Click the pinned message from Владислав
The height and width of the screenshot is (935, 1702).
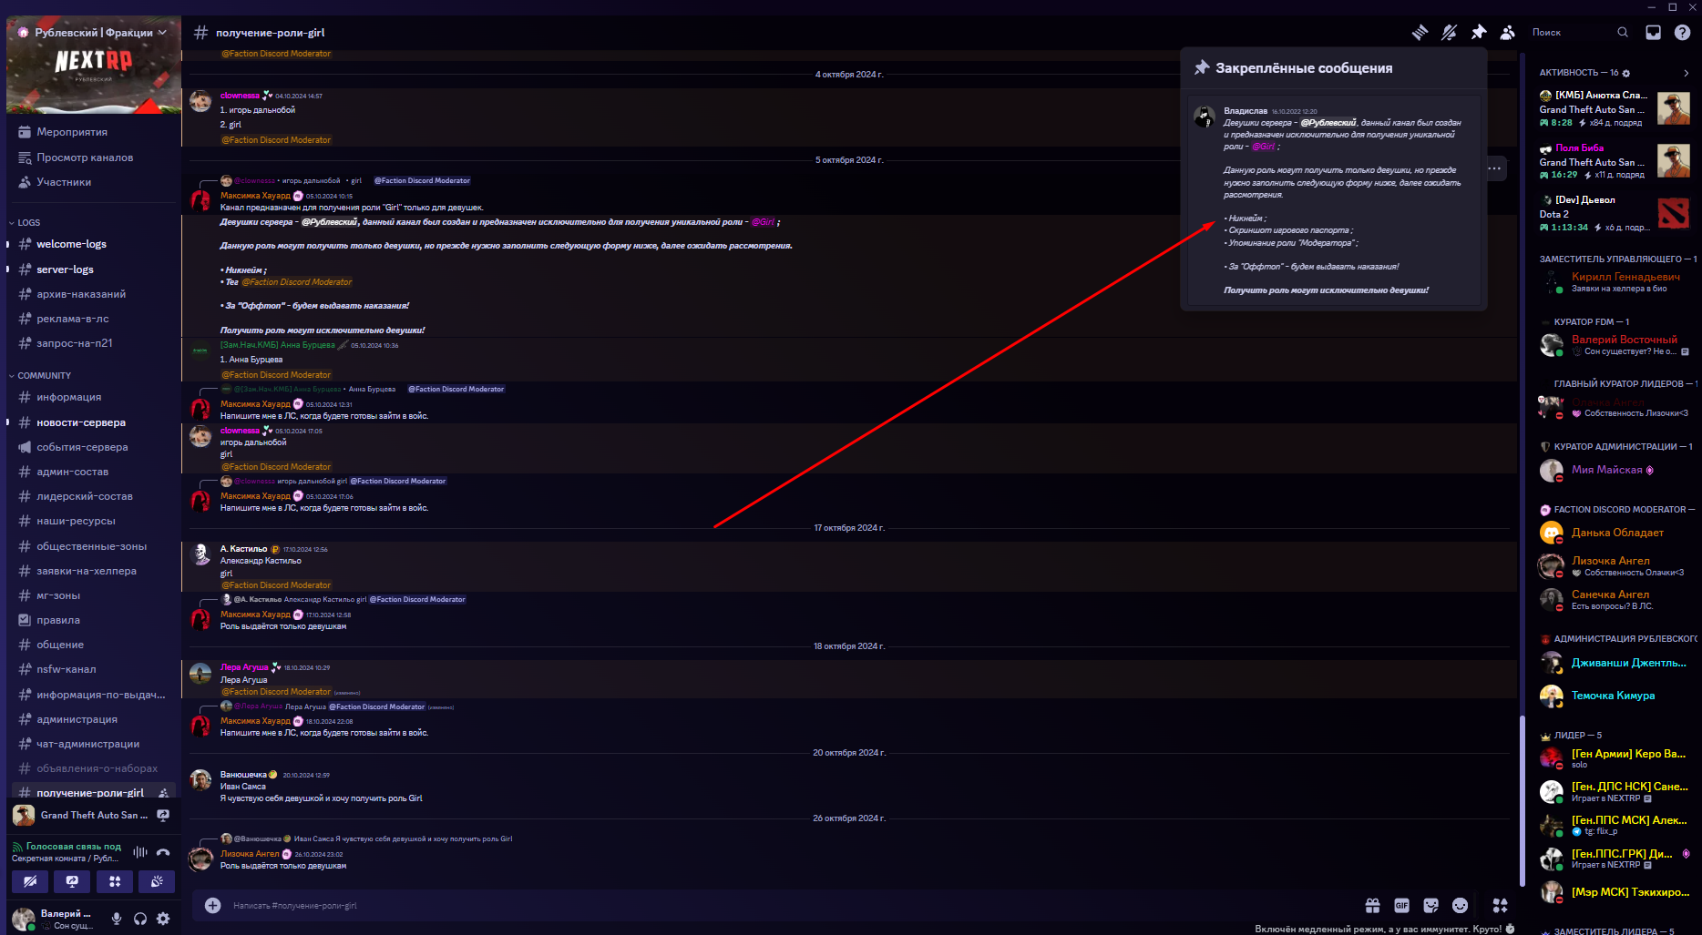tap(1335, 200)
